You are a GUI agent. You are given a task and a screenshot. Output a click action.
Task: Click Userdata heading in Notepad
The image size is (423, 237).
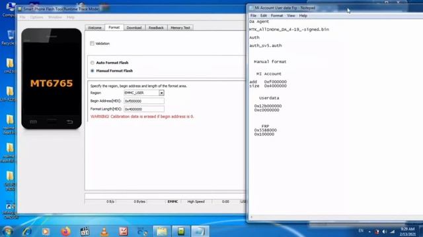coord(269,98)
